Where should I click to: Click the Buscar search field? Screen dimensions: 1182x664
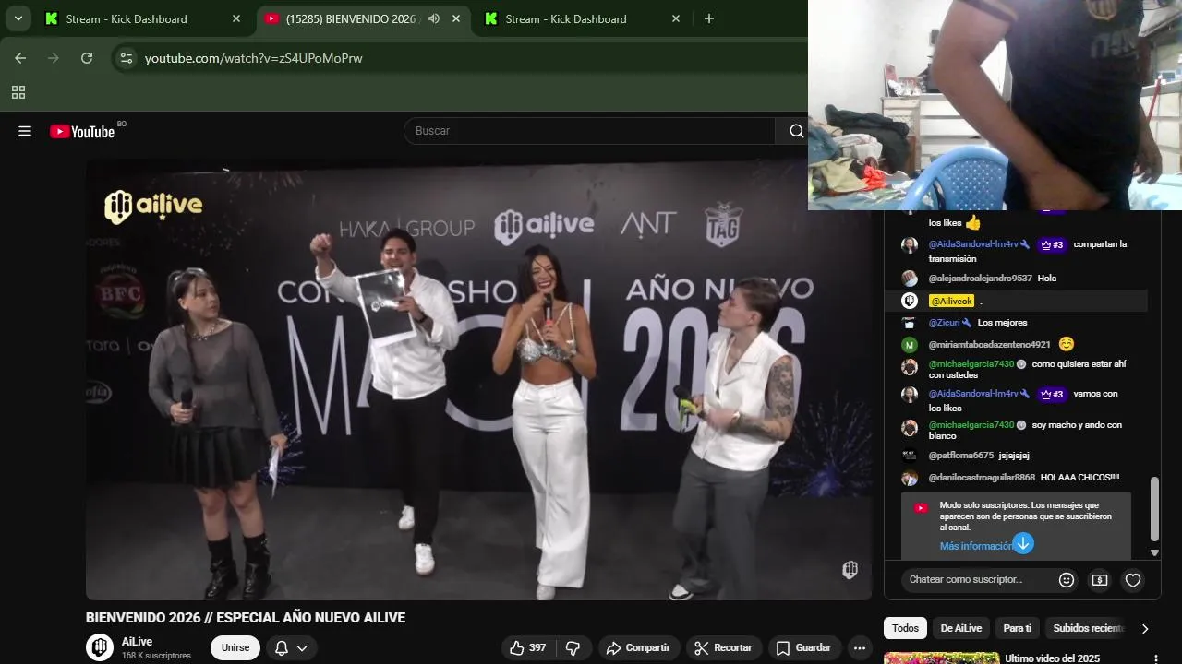(x=589, y=131)
